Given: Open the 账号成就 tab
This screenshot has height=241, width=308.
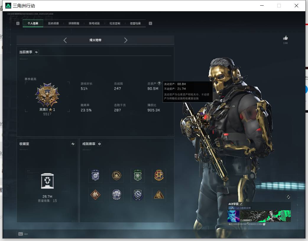Looking at the screenshot, I should click(94, 23).
